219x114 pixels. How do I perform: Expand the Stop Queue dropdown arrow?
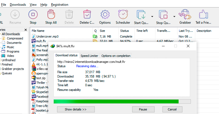(x=174, y=16)
